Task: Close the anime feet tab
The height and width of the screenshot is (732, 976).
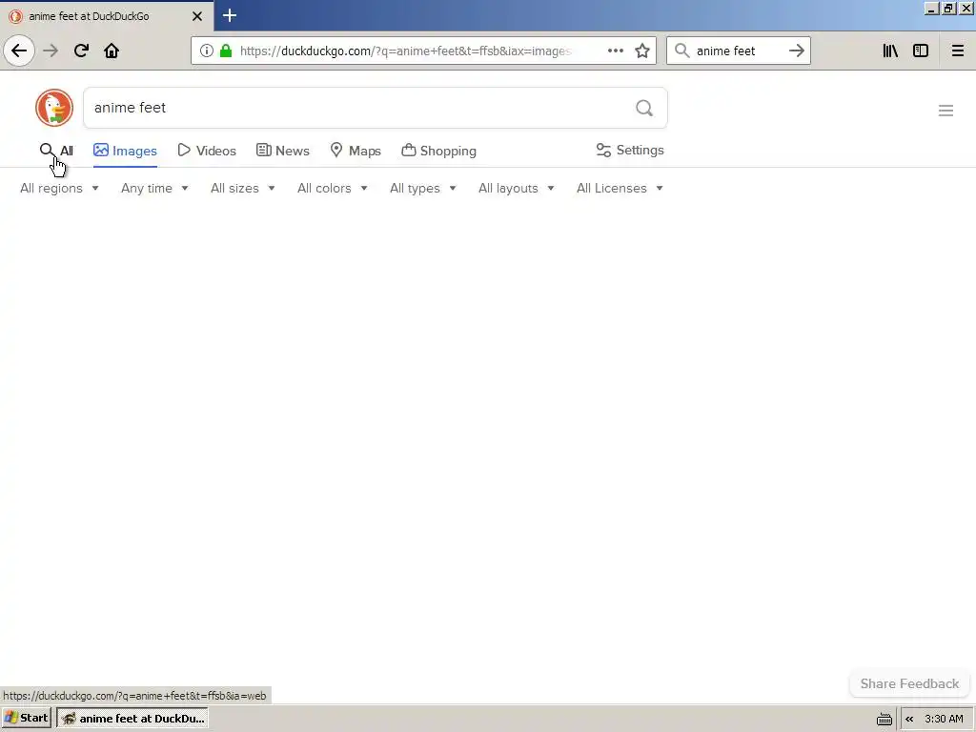Action: point(197,16)
